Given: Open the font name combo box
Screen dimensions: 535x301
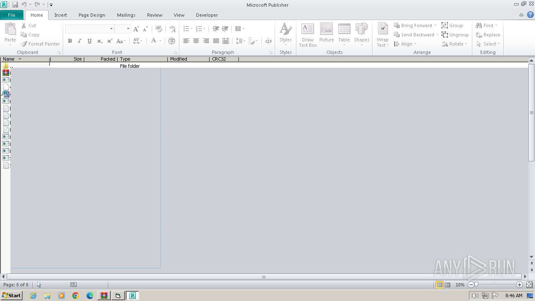Looking at the screenshot, I should coord(89,29).
